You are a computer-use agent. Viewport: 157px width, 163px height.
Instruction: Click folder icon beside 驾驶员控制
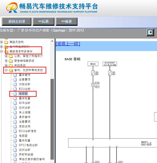click(6, 42)
